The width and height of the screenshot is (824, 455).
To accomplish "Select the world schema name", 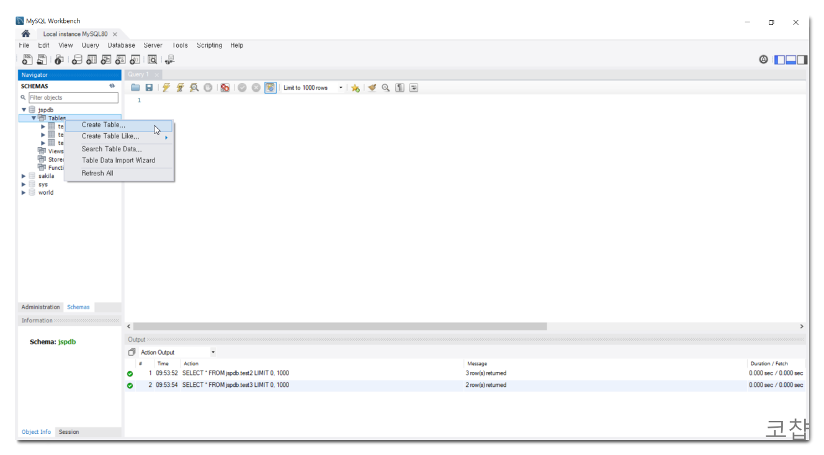I will tap(46, 192).
